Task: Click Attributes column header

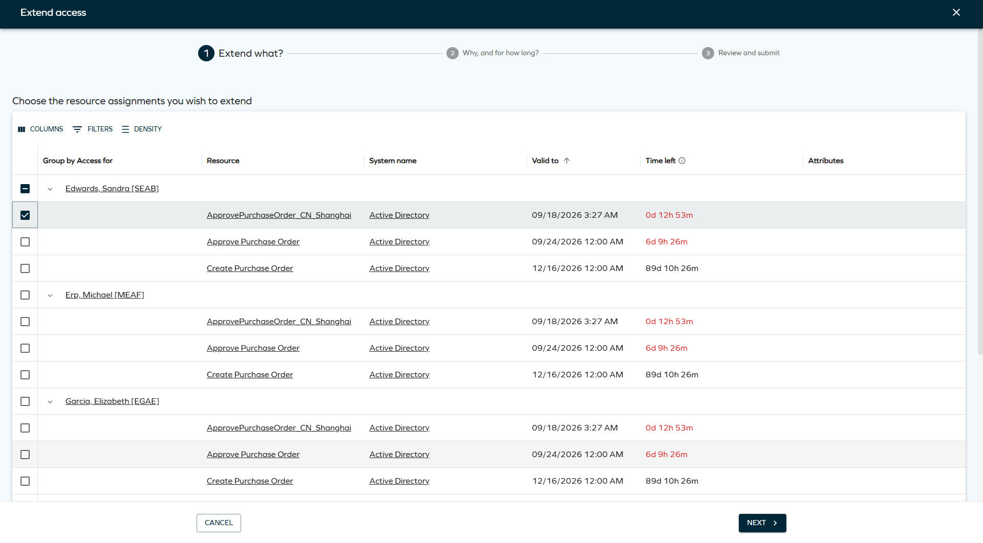Action: tap(826, 161)
